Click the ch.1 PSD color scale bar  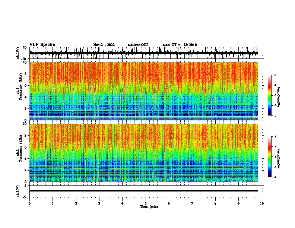(270, 95)
